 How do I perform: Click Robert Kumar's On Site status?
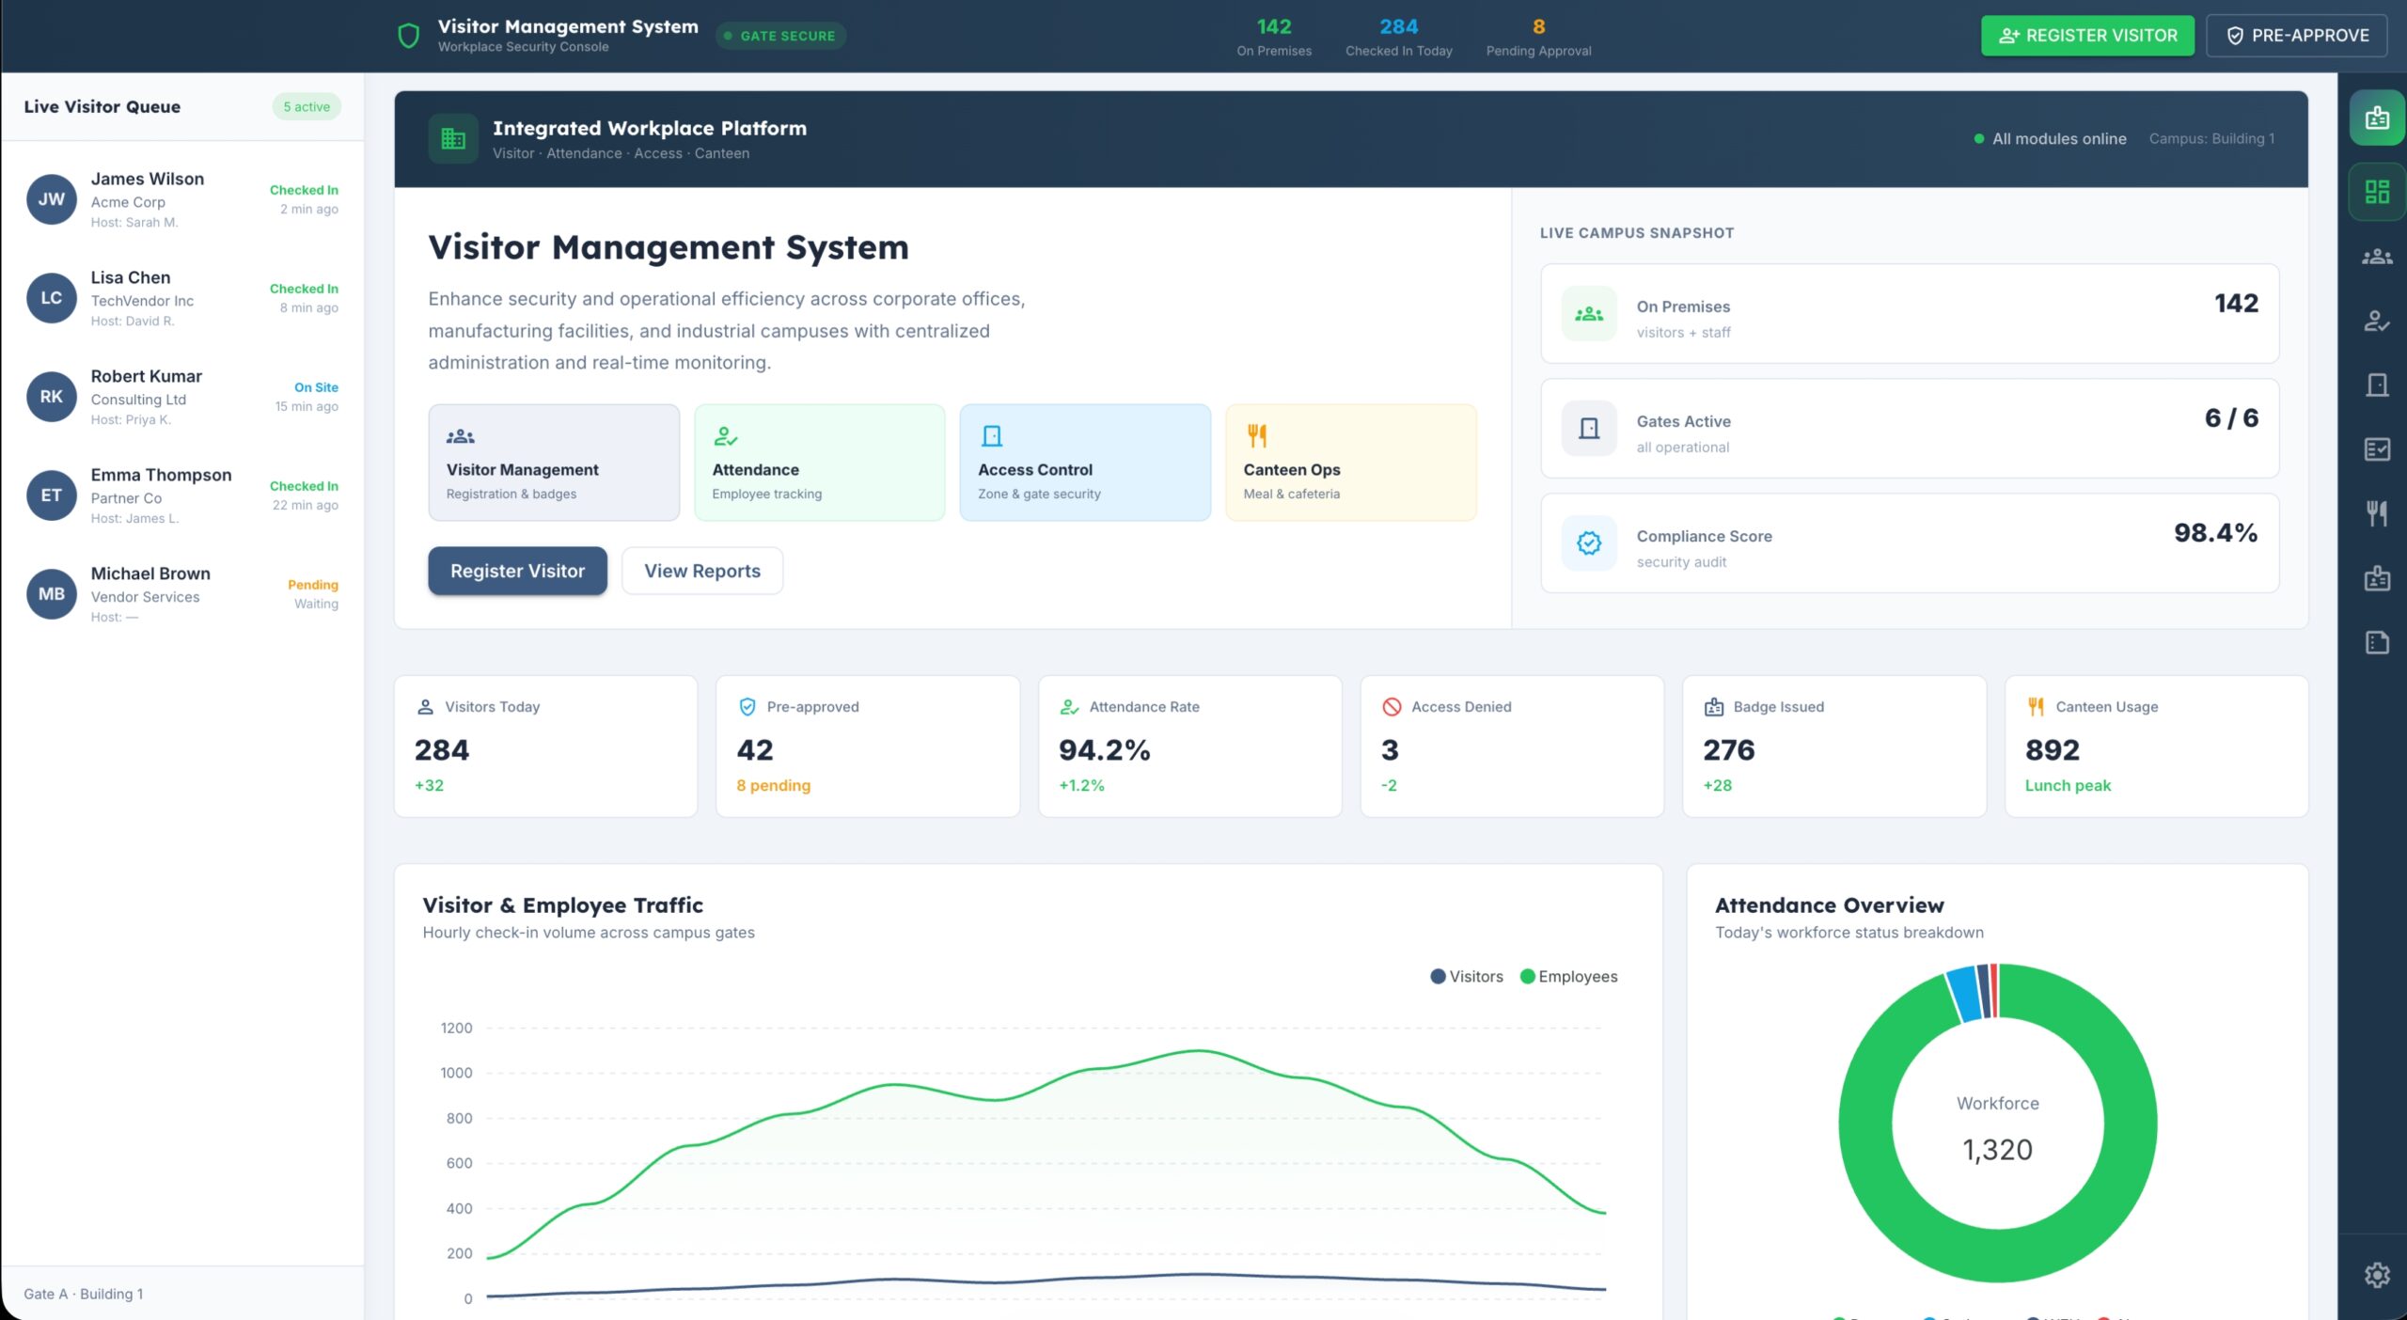click(316, 387)
